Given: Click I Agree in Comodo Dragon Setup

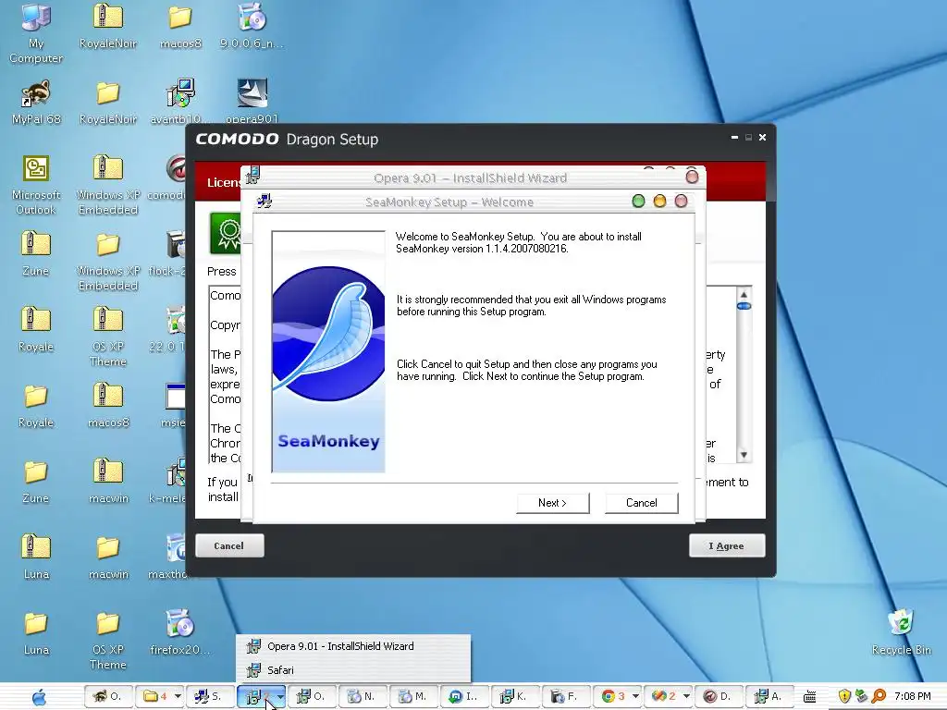Looking at the screenshot, I should 727,545.
